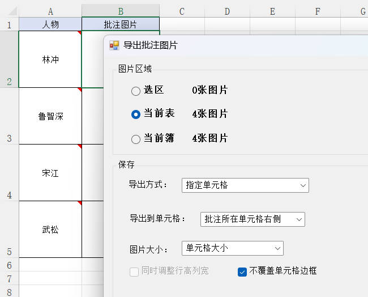Select the 当前簿 radio option
The width and height of the screenshot is (368, 297).
[136, 139]
